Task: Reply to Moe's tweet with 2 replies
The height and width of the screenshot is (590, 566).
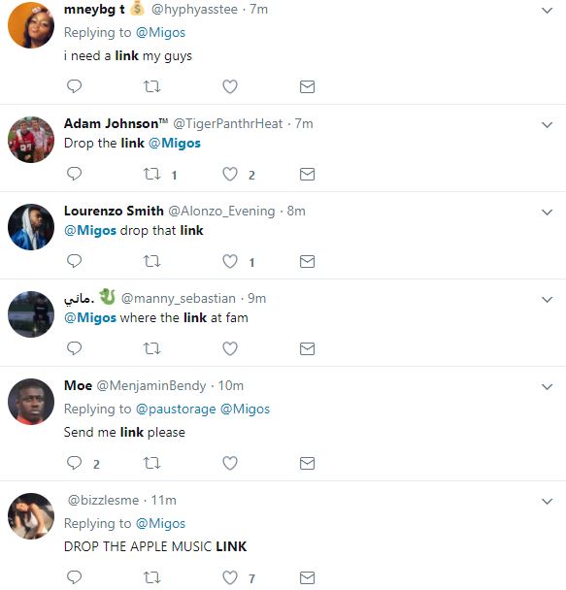Action: point(74,463)
